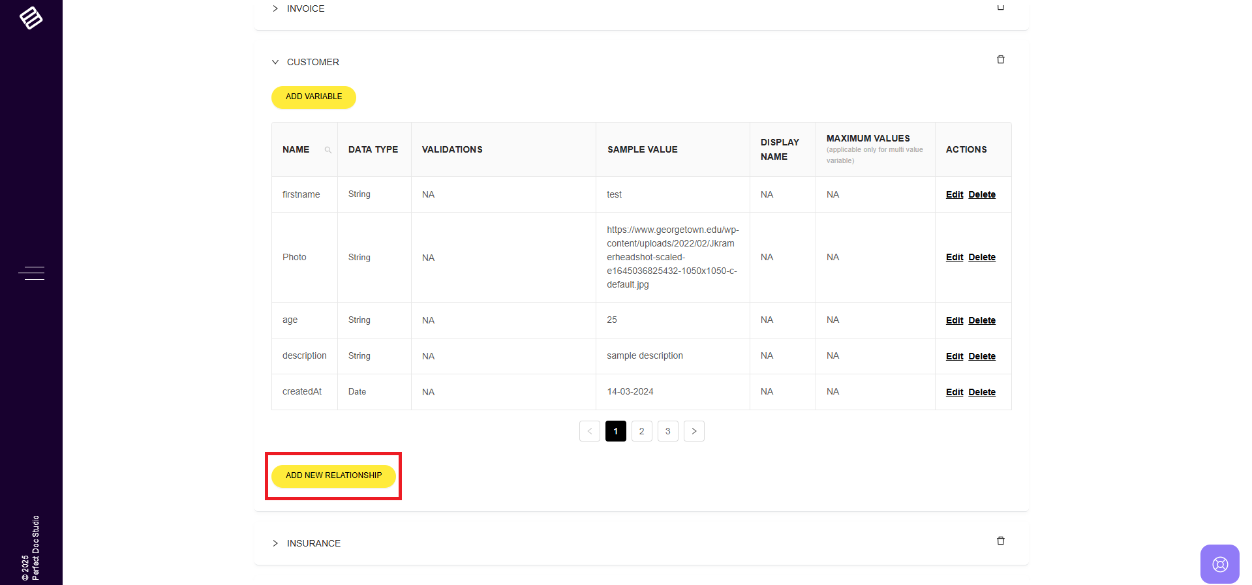The image size is (1252, 585).
Task: Expand the INSURANCE section
Action: click(x=275, y=543)
